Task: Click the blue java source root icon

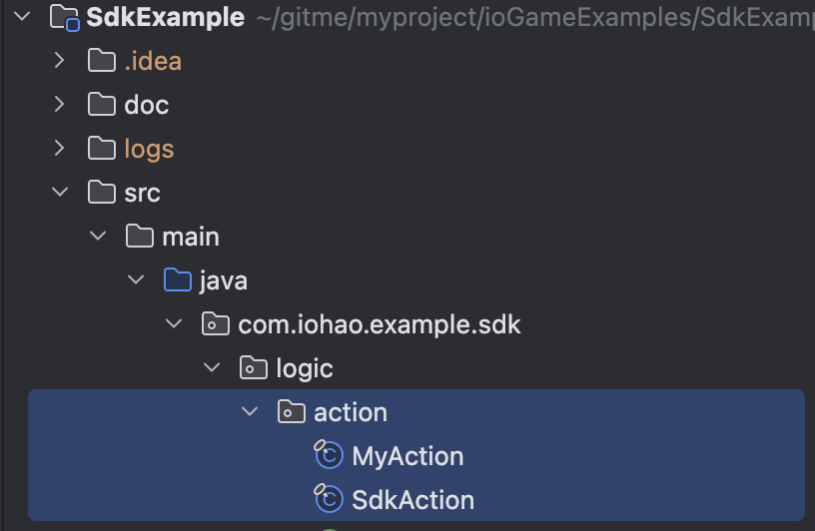Action: click(178, 280)
